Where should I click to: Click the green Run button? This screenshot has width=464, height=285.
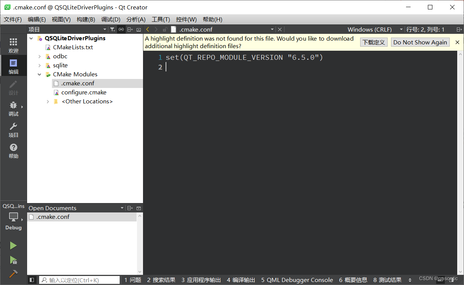[x=13, y=246]
